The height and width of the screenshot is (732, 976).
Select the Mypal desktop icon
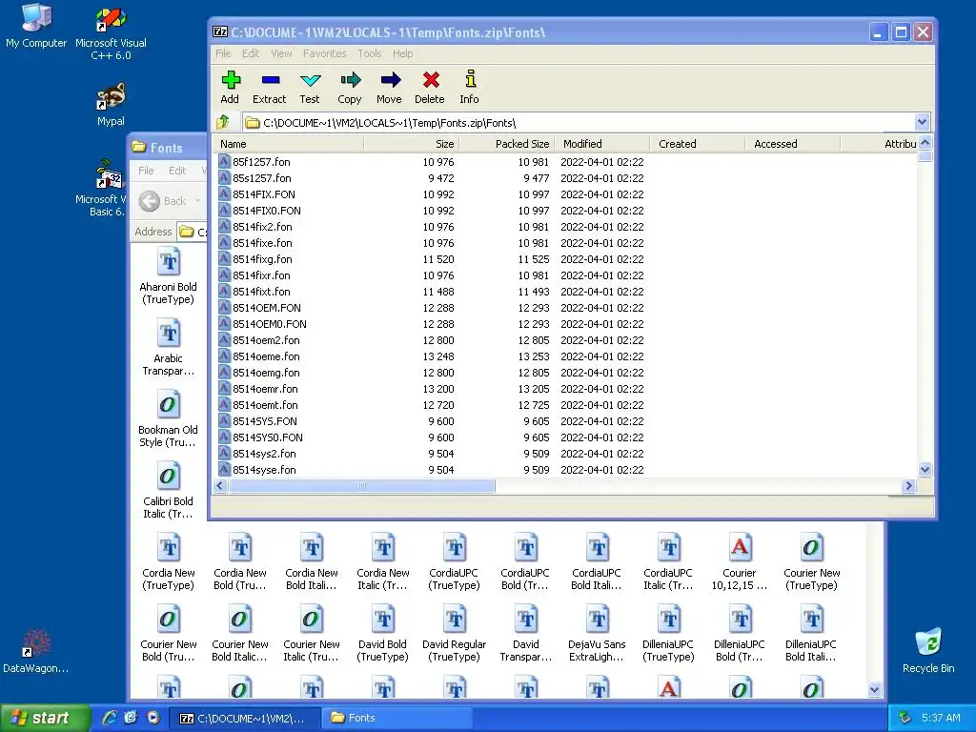111,105
